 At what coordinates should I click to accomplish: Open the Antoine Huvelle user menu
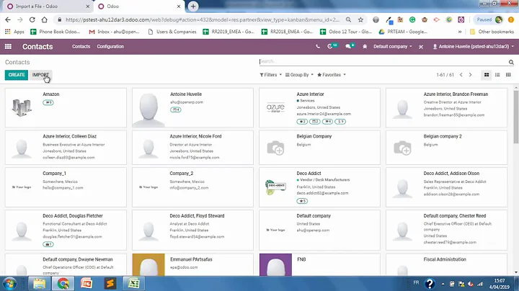click(x=474, y=47)
